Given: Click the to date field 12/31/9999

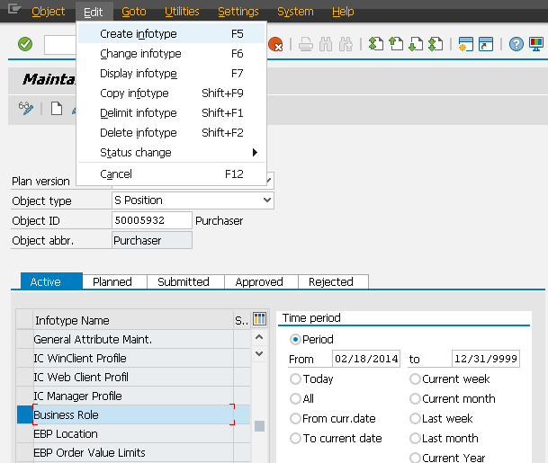Looking at the screenshot, I should pos(485,359).
